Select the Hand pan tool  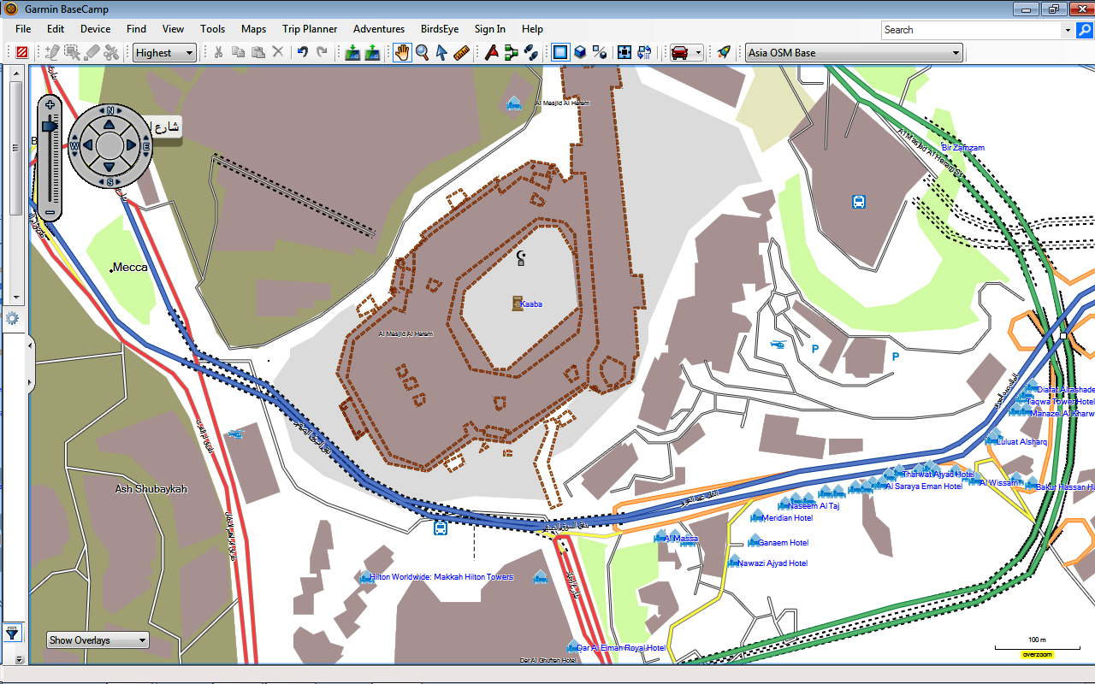[402, 52]
